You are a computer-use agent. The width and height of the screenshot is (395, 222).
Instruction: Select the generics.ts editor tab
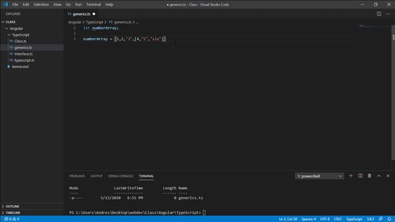point(81,14)
